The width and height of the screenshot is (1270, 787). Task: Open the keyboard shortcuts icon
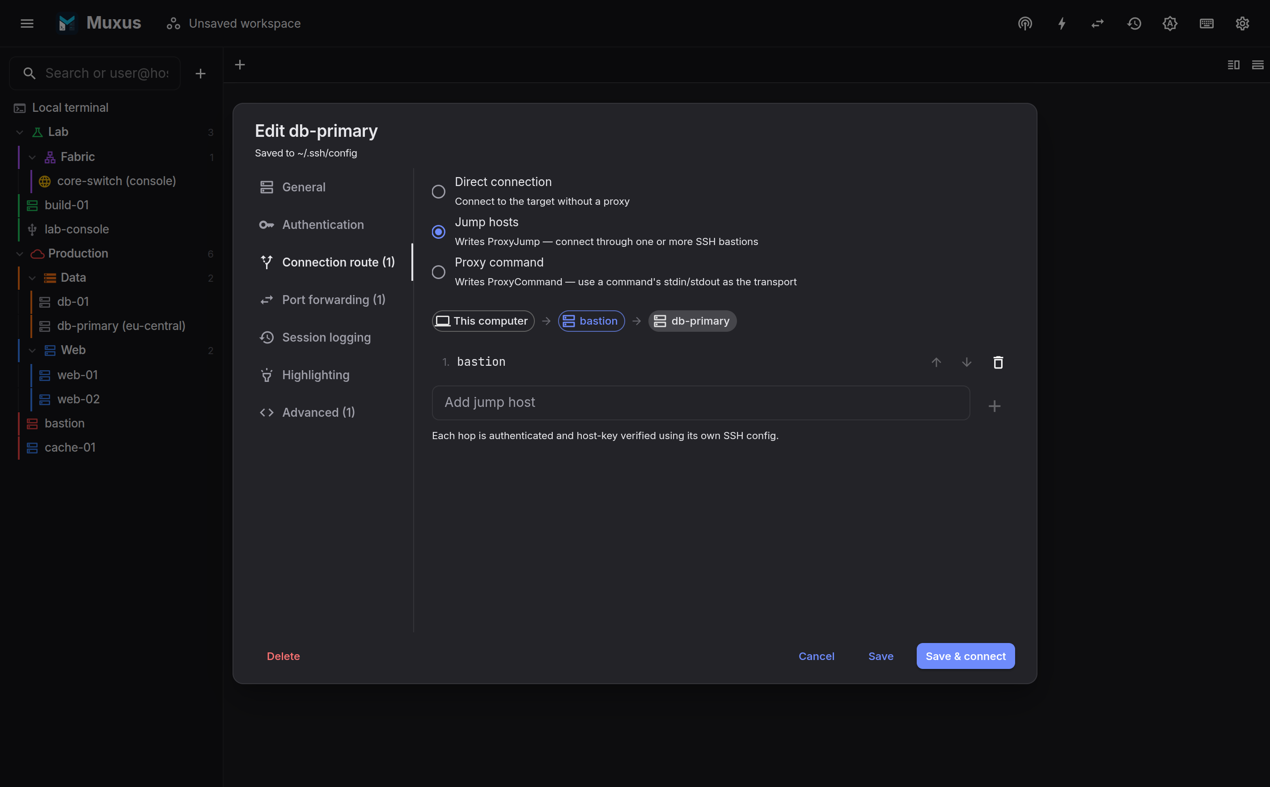(1206, 23)
